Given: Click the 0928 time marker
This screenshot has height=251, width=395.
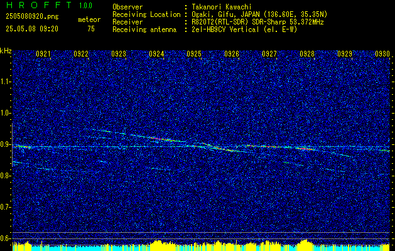Looking at the screenshot, I should 307,53.
